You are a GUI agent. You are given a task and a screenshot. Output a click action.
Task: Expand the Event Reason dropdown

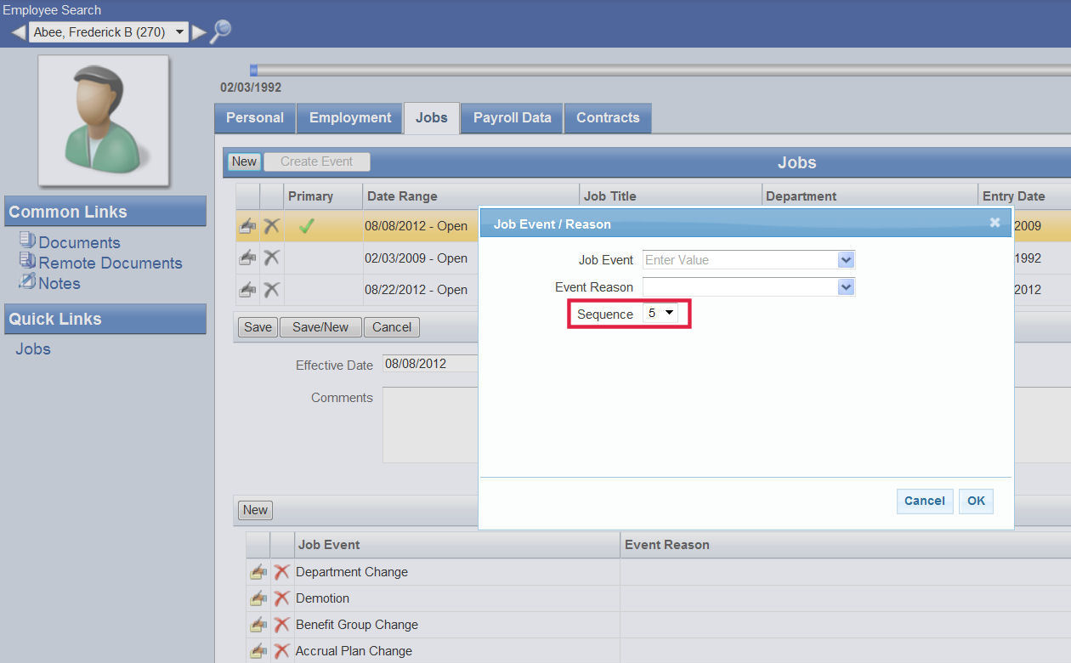pyautogui.click(x=845, y=287)
